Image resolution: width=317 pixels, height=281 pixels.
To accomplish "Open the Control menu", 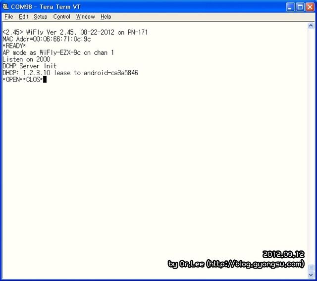I will (x=61, y=17).
